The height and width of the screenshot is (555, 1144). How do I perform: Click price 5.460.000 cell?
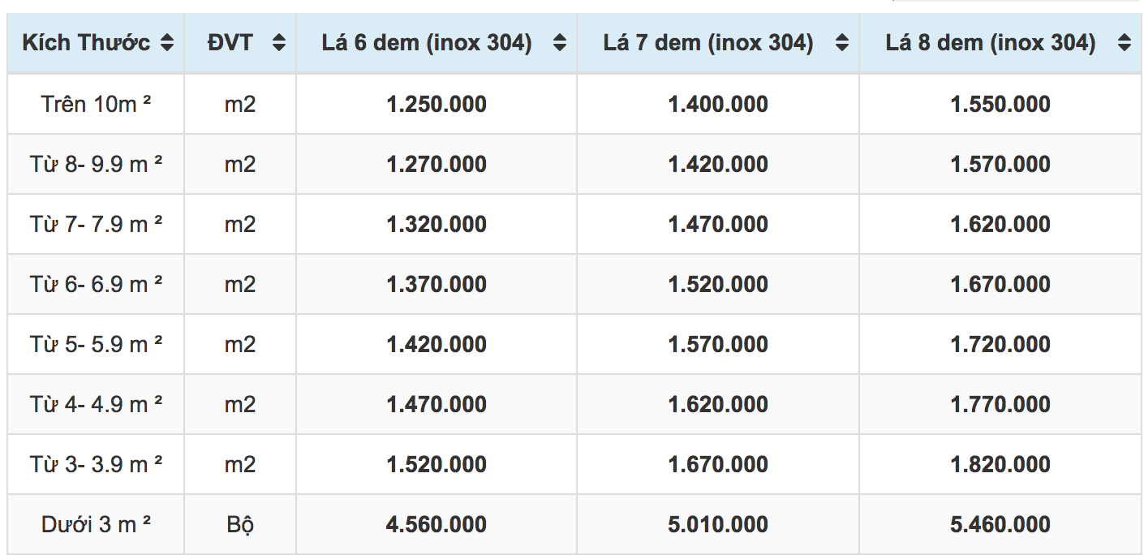click(x=1000, y=524)
